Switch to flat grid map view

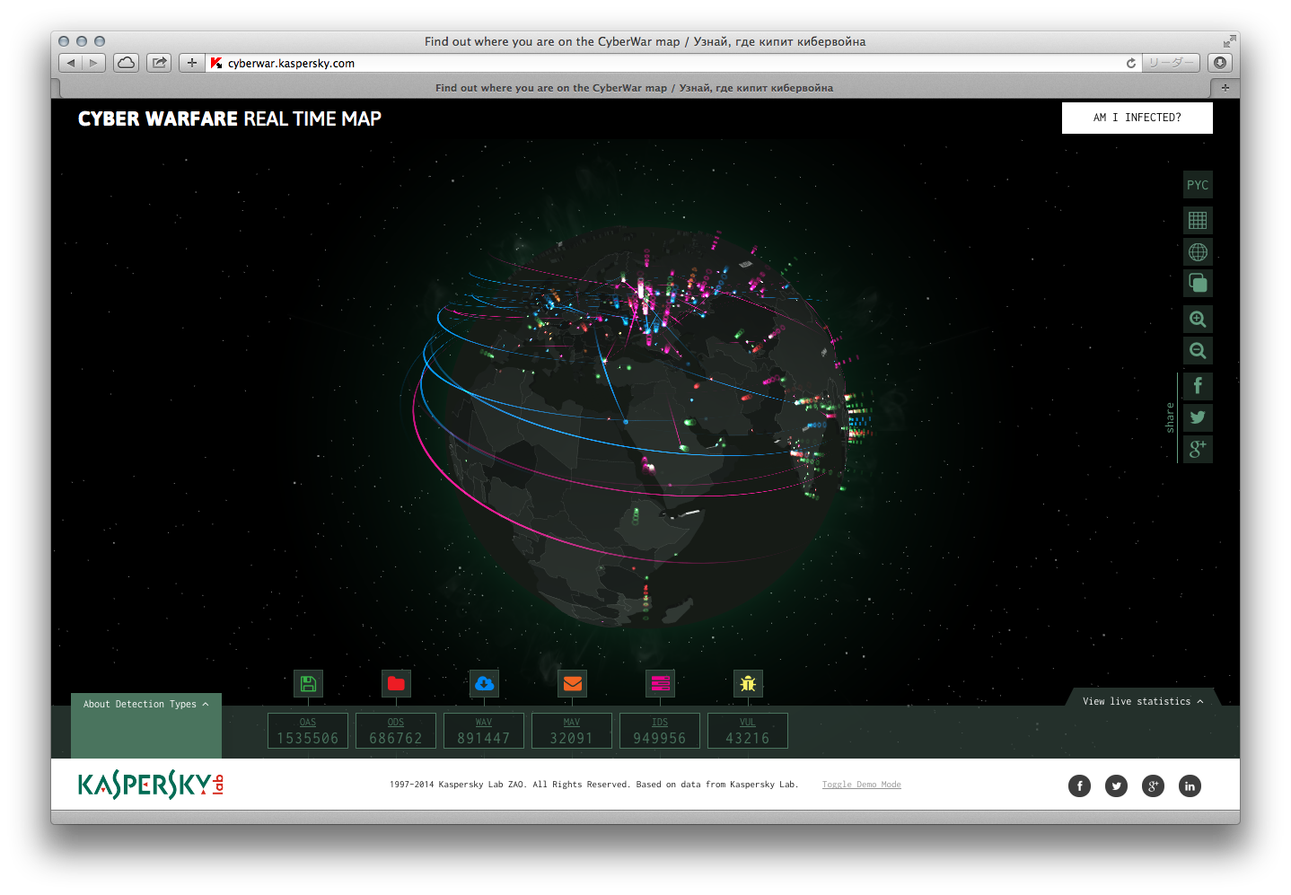click(x=1198, y=221)
